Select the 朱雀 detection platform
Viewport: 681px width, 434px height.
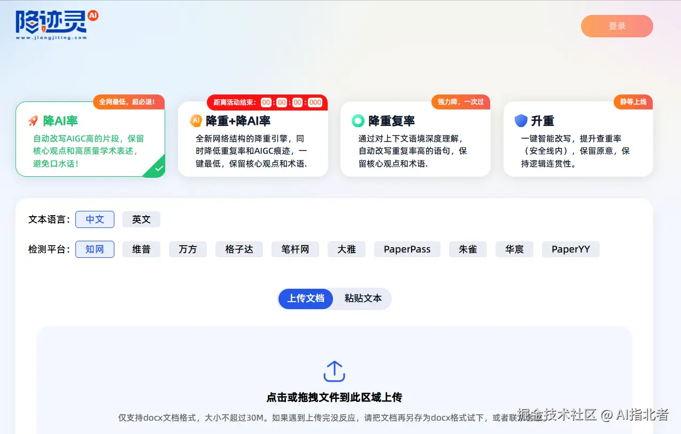pyautogui.click(x=468, y=249)
